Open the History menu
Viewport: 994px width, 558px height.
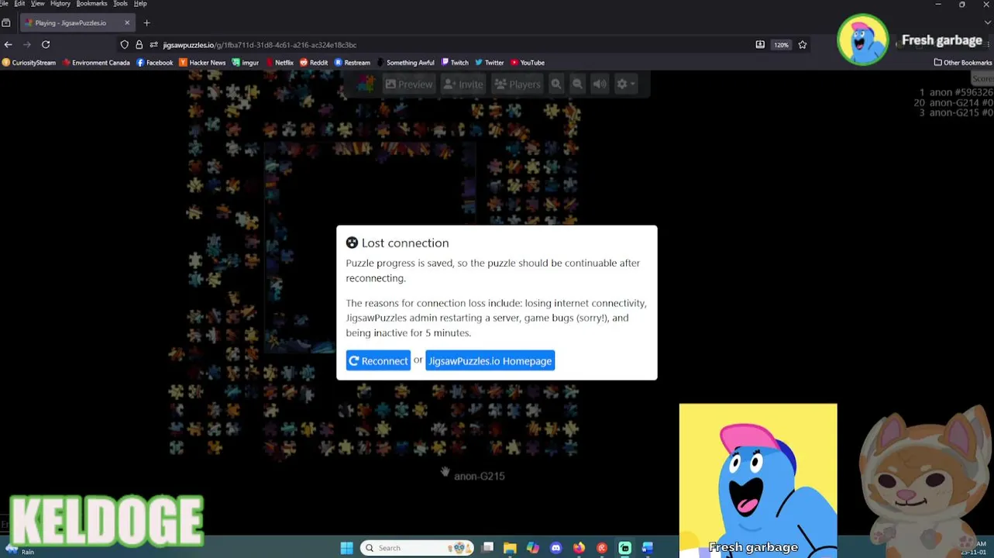click(60, 4)
